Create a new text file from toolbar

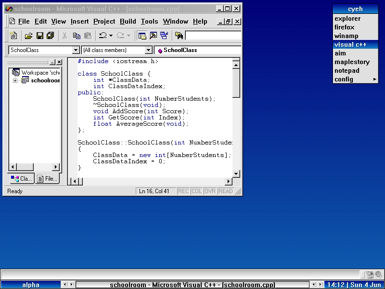(13, 36)
